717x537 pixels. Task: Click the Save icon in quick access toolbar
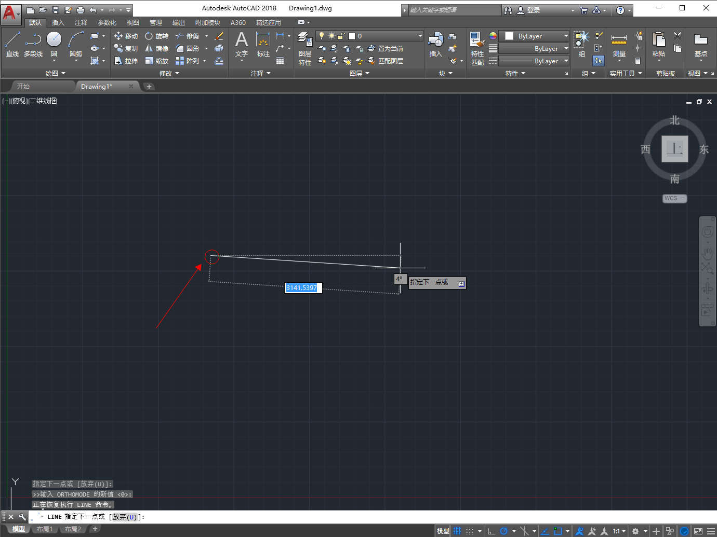coord(56,10)
